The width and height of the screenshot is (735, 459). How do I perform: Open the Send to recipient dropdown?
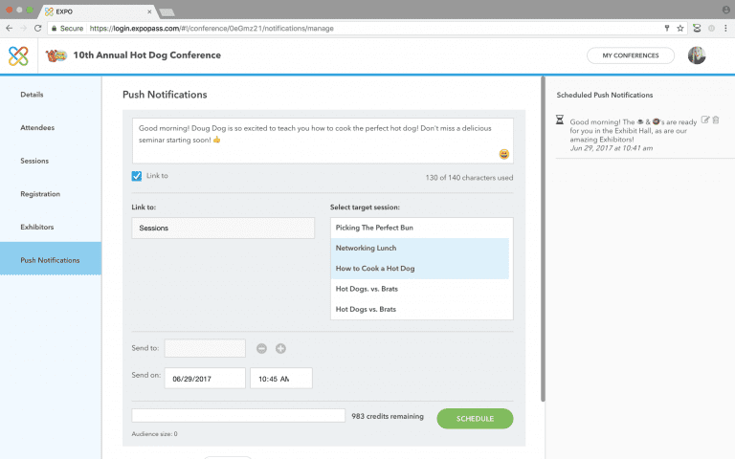(x=205, y=349)
